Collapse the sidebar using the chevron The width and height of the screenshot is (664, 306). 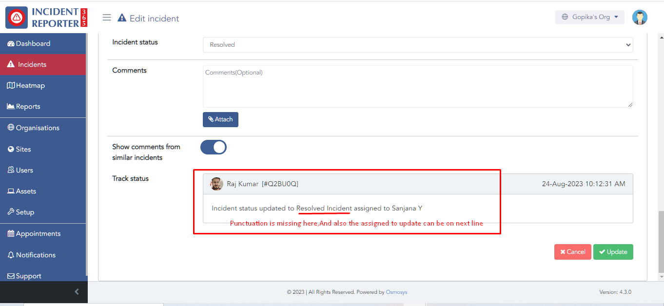click(77, 292)
